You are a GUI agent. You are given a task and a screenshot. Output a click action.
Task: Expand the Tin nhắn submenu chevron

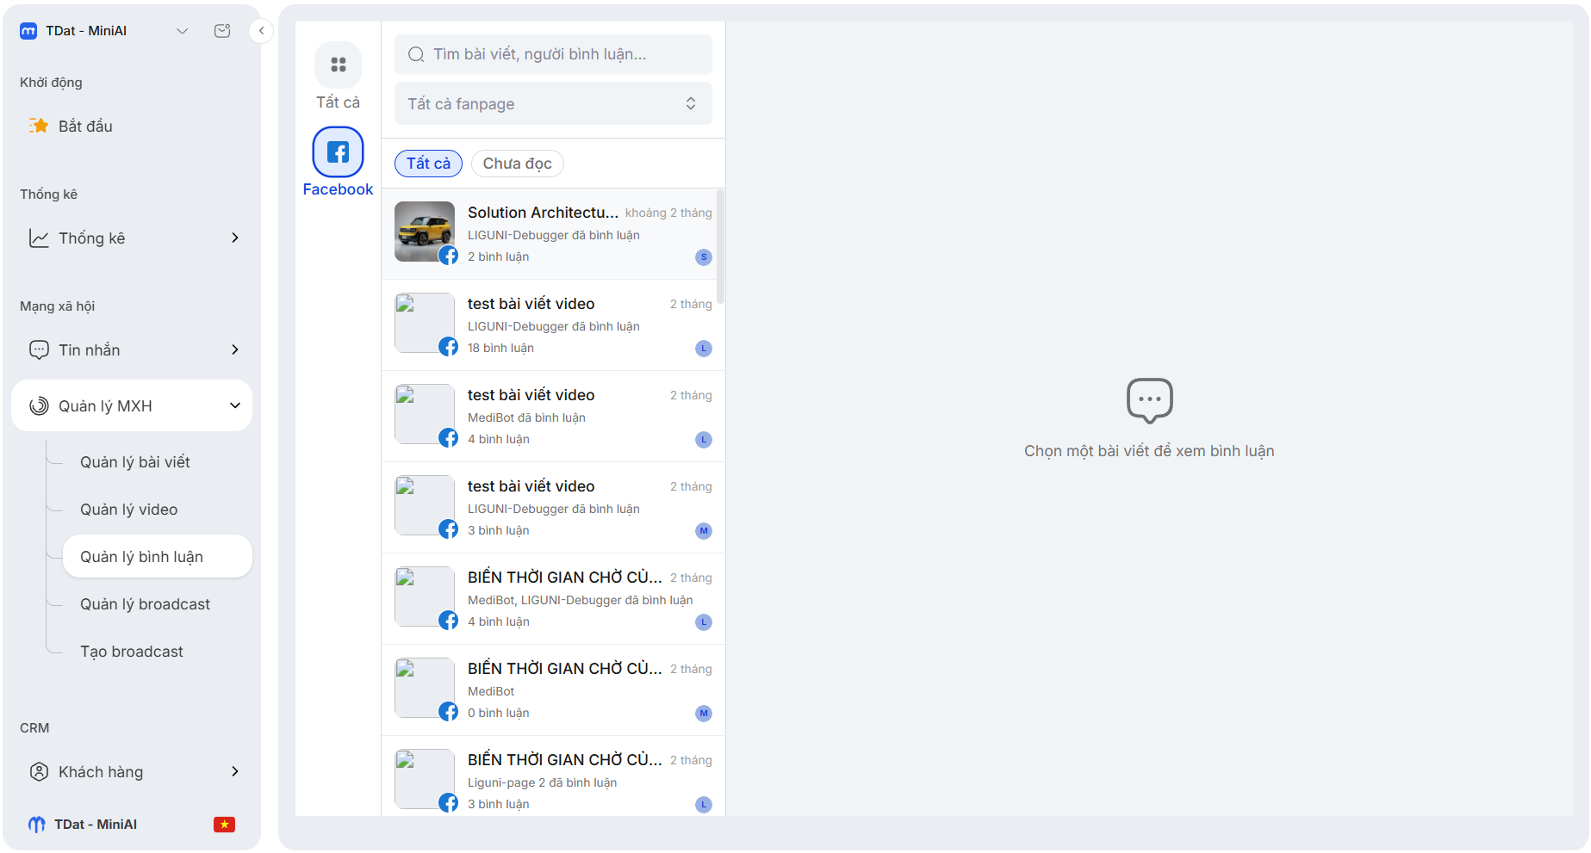[234, 349]
